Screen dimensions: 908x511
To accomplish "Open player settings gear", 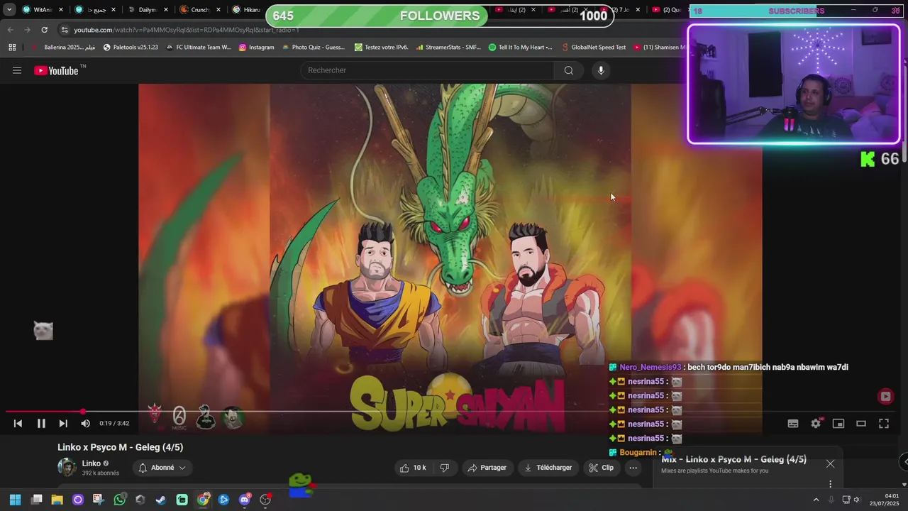I will 816,424.
